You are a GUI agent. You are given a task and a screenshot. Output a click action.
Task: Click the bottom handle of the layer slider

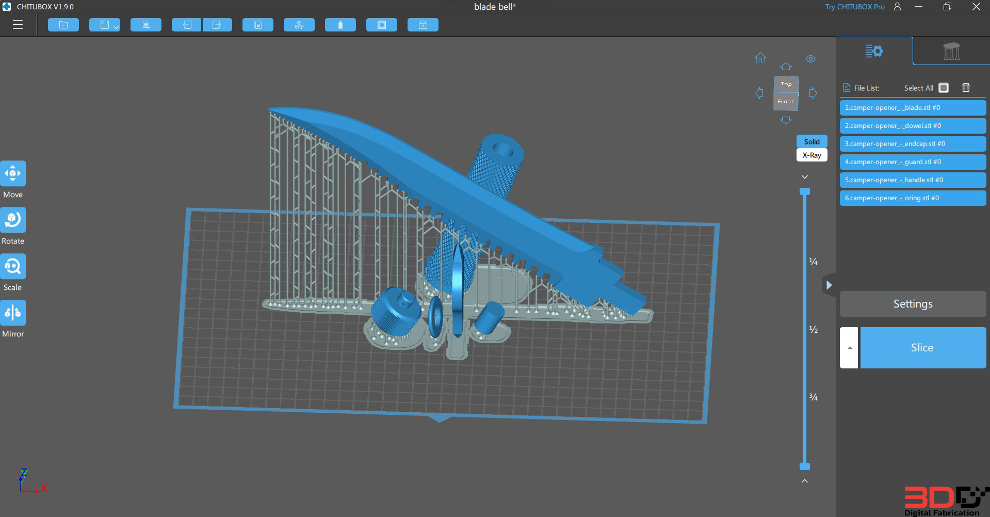(x=805, y=466)
